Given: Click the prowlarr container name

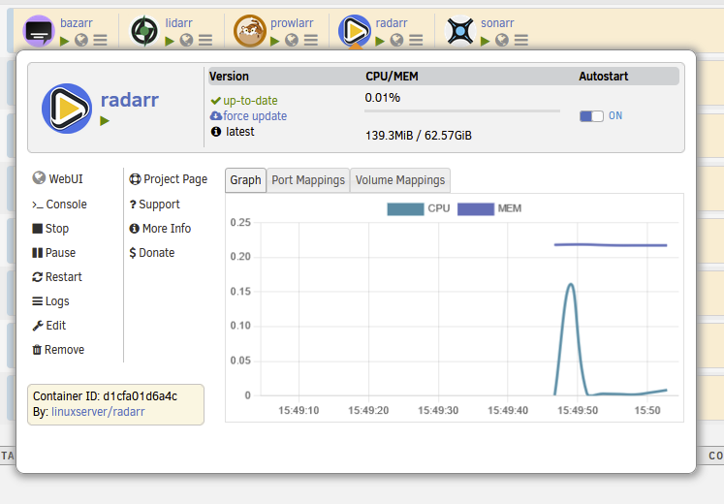Looking at the screenshot, I should pyautogui.click(x=292, y=23).
